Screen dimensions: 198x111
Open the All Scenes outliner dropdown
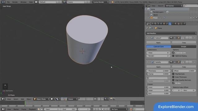[x=174, y=6]
